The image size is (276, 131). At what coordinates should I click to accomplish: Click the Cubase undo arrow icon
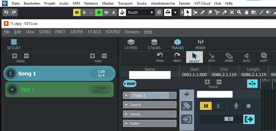(6, 13)
